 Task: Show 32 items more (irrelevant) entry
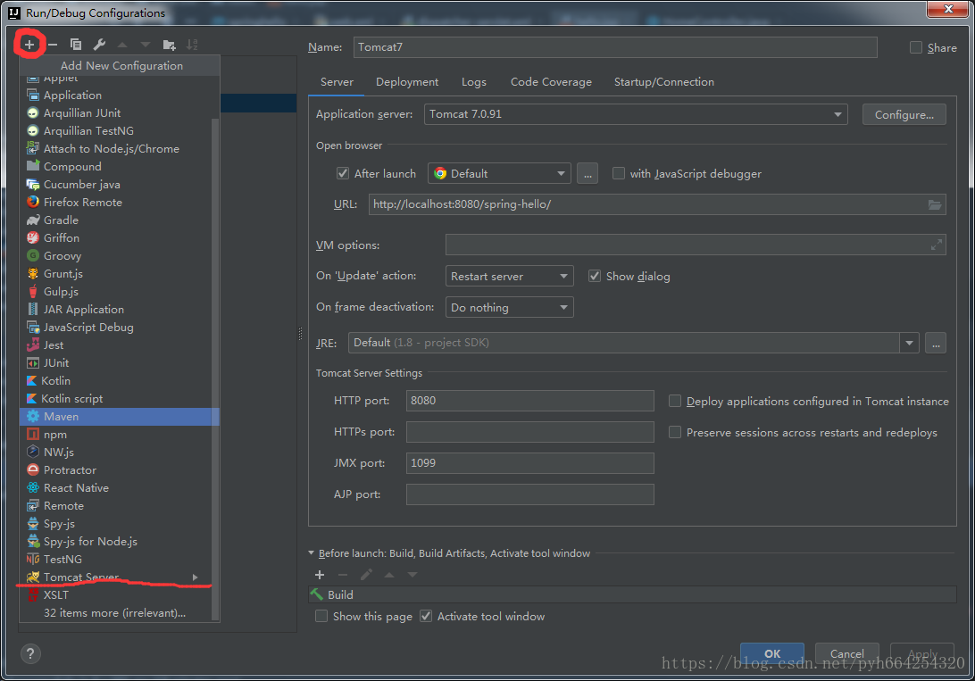pyautogui.click(x=114, y=613)
